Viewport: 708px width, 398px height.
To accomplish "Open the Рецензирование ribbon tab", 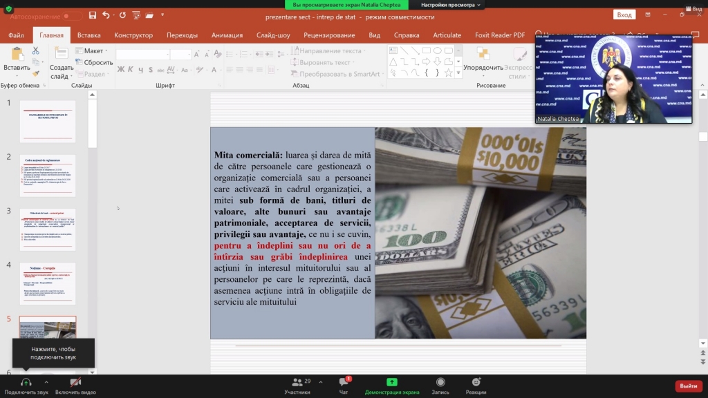I will click(x=329, y=35).
